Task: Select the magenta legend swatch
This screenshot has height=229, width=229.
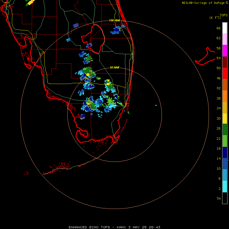Action: point(225,51)
